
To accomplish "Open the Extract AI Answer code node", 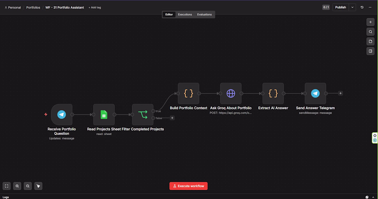I will [x=273, y=93].
